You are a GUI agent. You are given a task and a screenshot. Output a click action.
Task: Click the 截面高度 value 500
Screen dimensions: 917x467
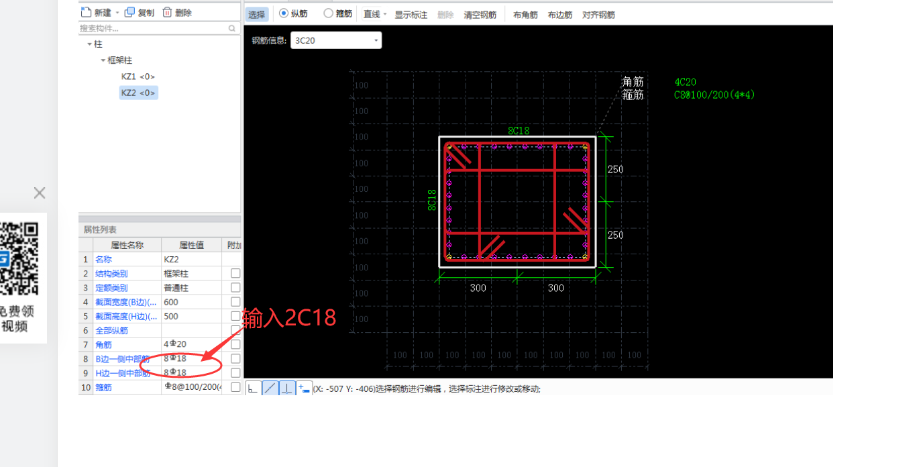191,316
